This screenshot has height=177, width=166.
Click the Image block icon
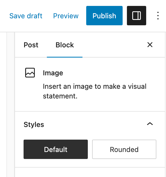tap(30, 73)
